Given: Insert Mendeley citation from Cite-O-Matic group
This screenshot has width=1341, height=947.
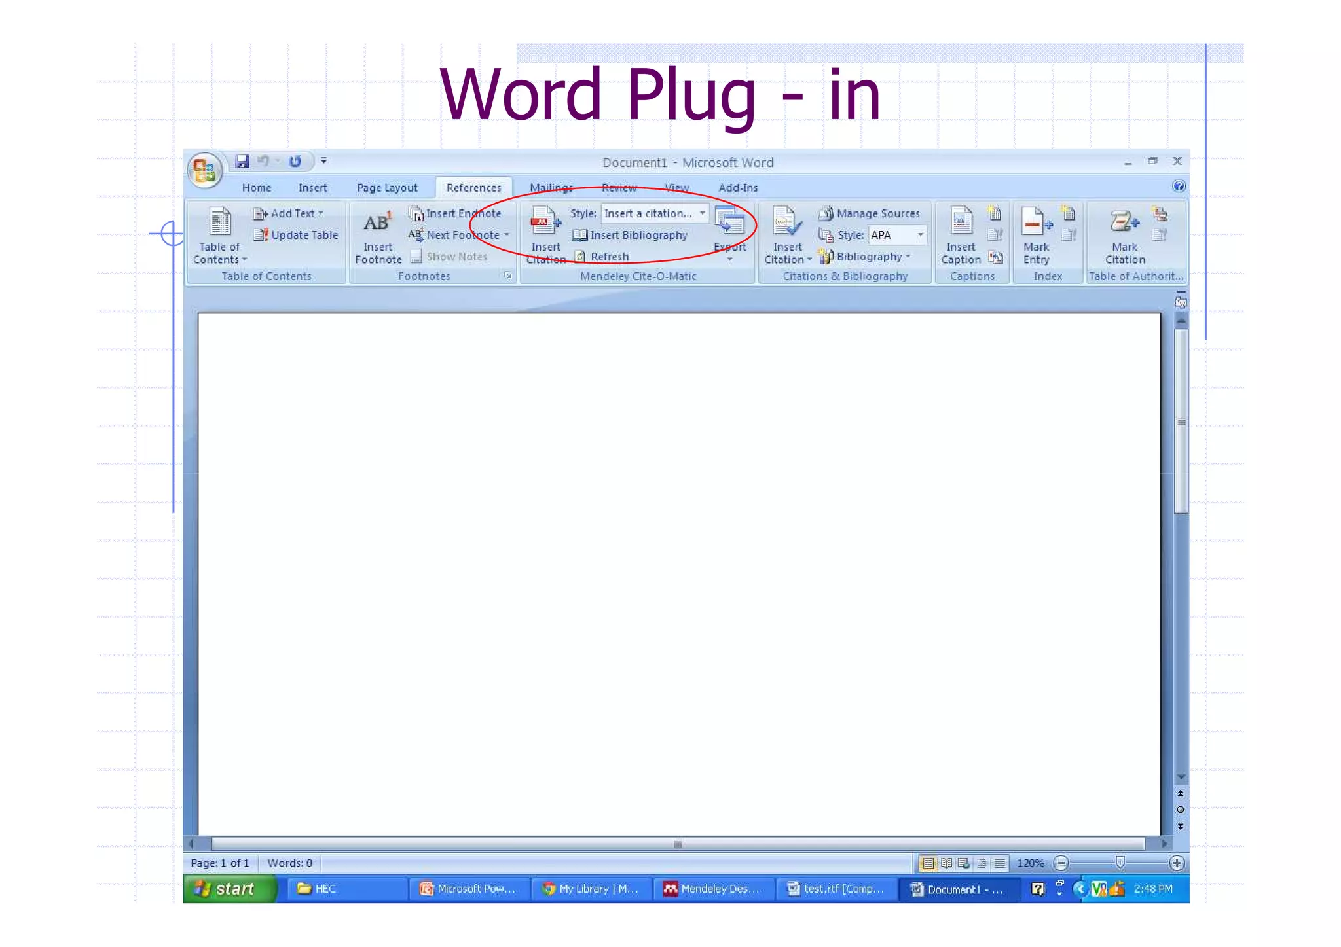Looking at the screenshot, I should [x=545, y=236].
